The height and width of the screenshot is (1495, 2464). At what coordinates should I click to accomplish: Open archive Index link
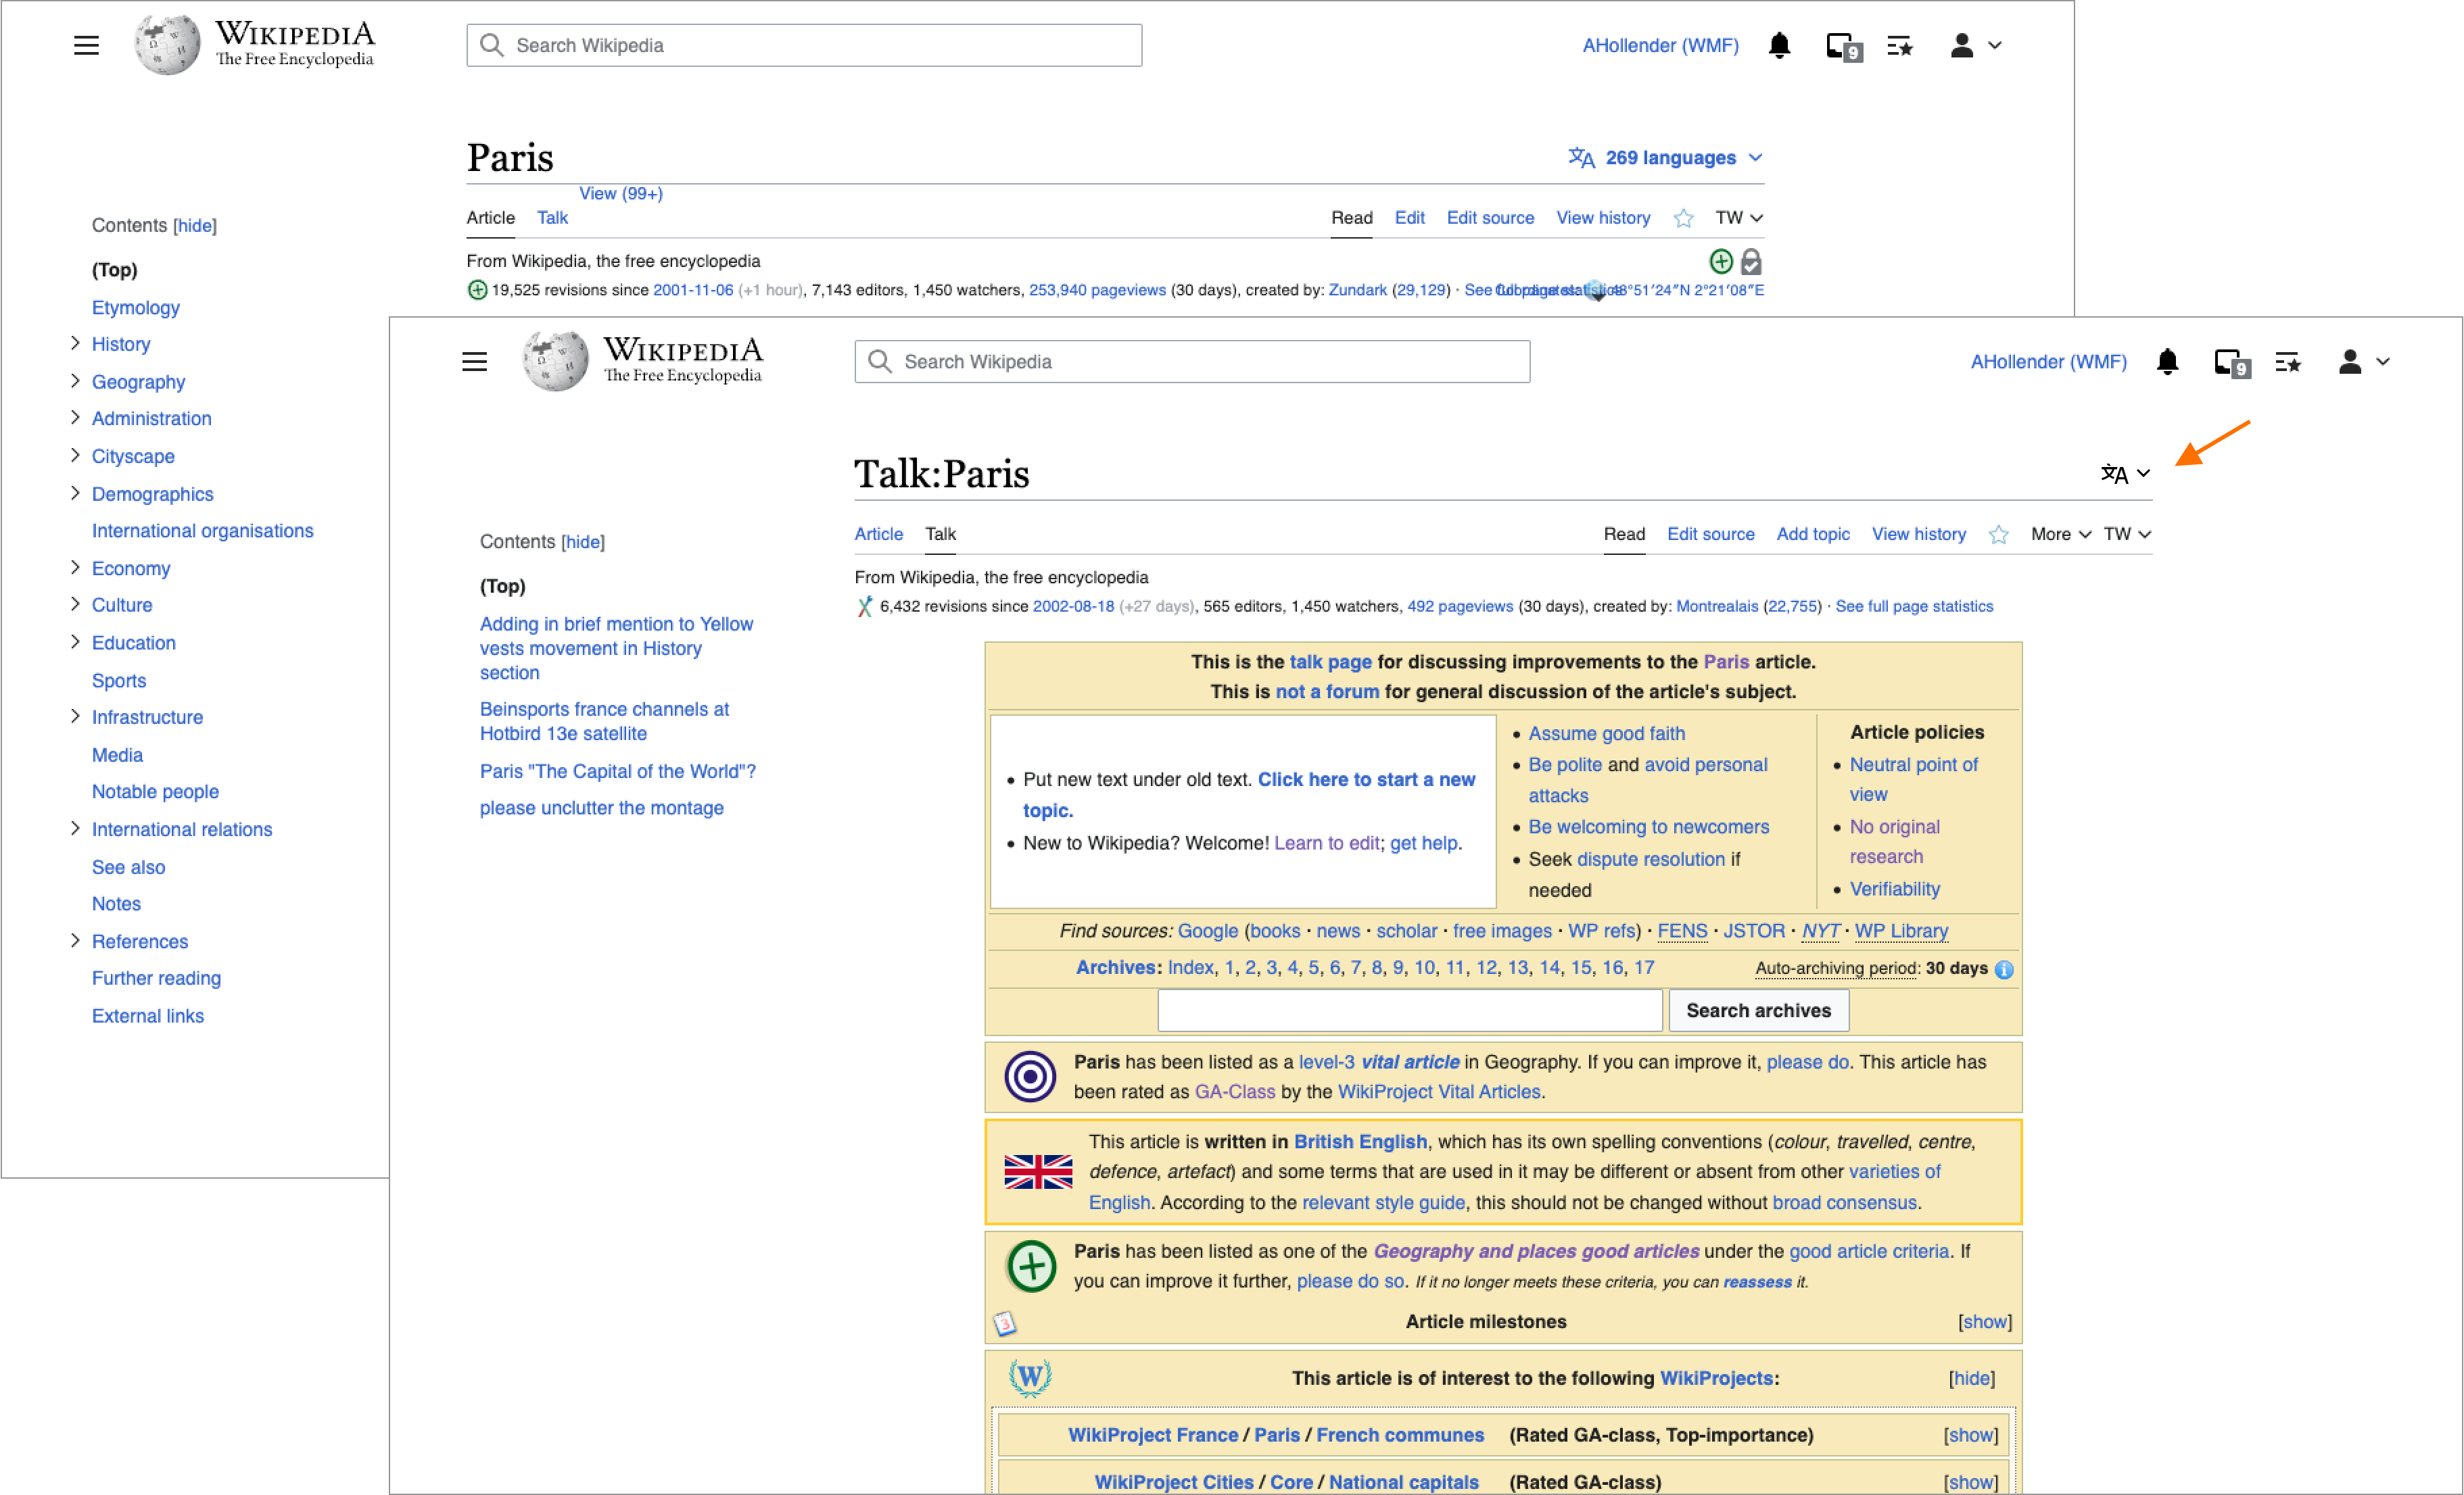pyautogui.click(x=1190, y=969)
